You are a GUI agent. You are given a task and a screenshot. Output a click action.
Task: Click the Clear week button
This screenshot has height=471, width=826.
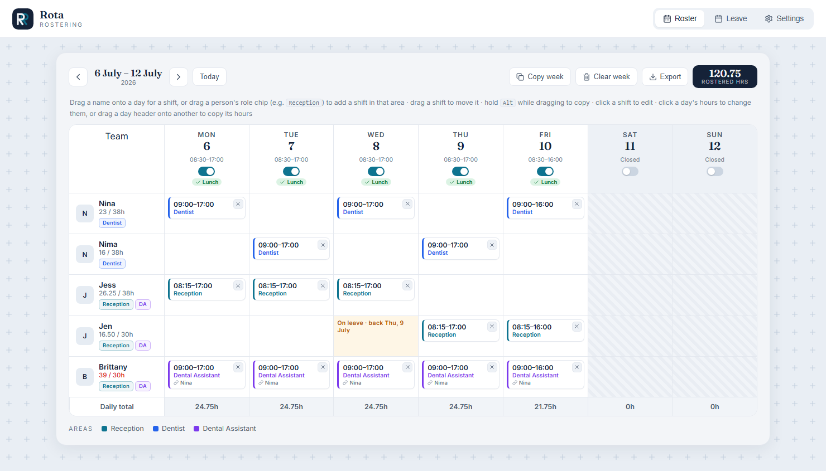(x=606, y=77)
